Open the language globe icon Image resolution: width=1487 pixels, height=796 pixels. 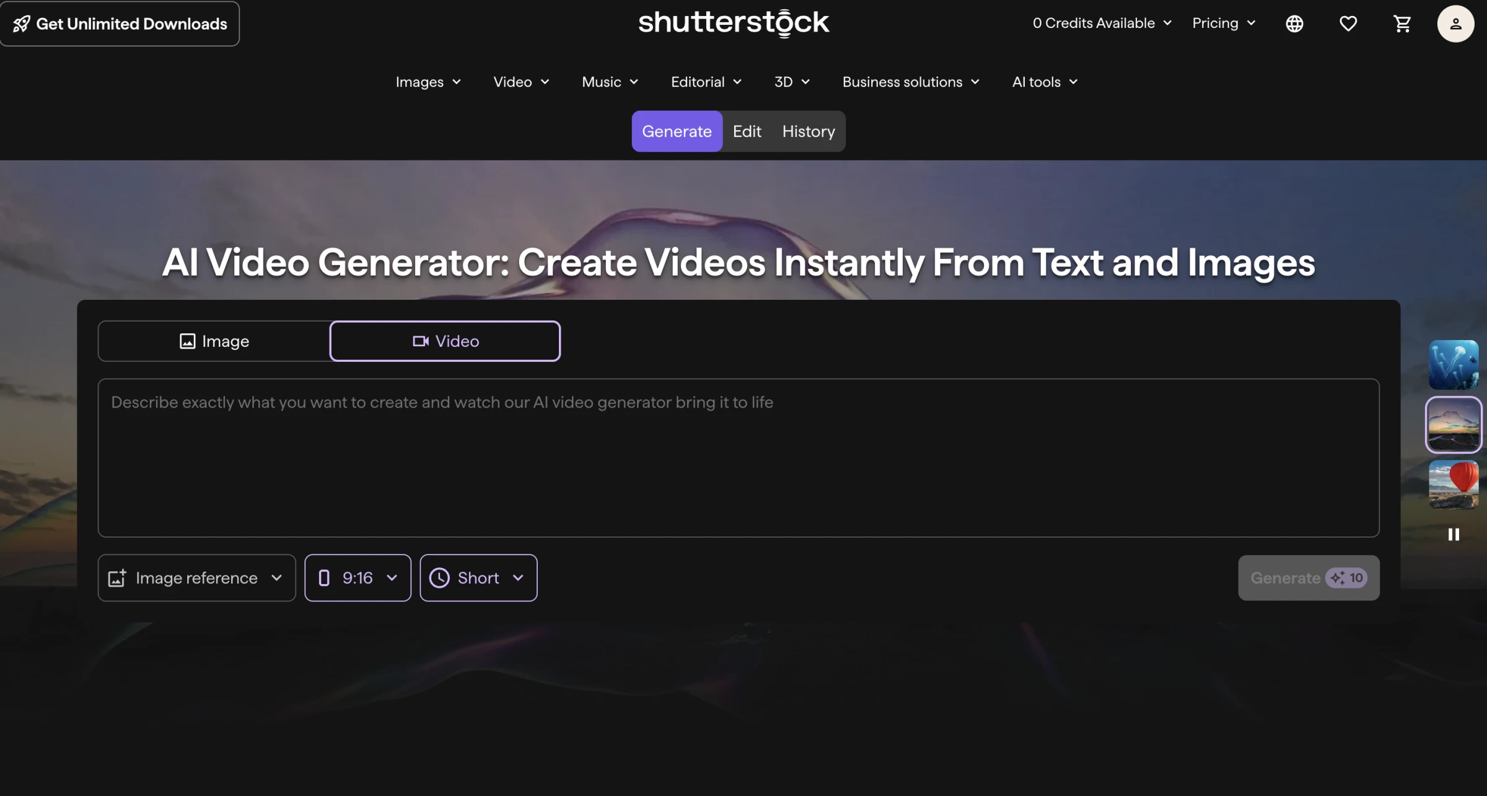(x=1294, y=24)
